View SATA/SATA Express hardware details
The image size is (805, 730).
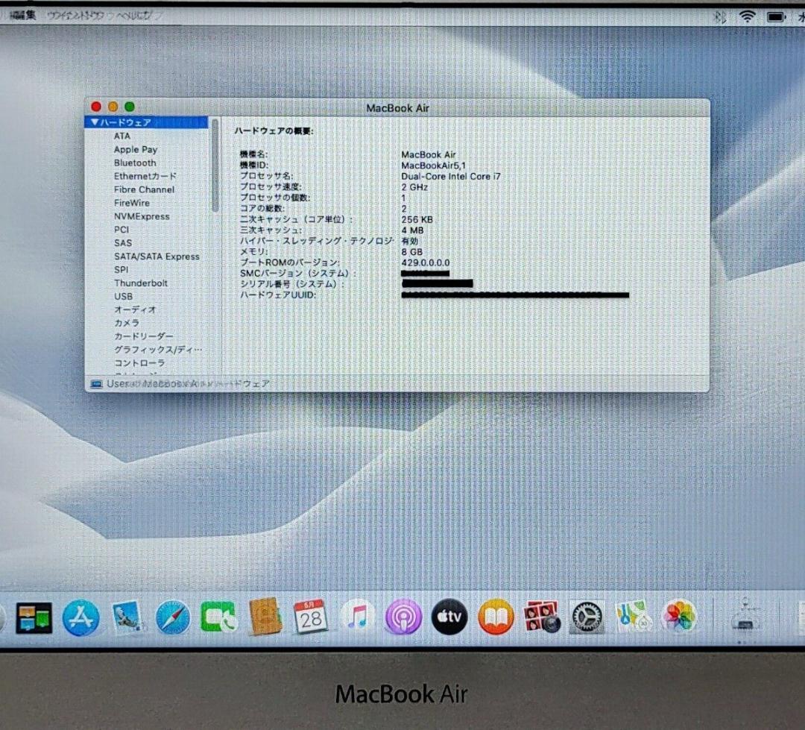[x=157, y=256]
